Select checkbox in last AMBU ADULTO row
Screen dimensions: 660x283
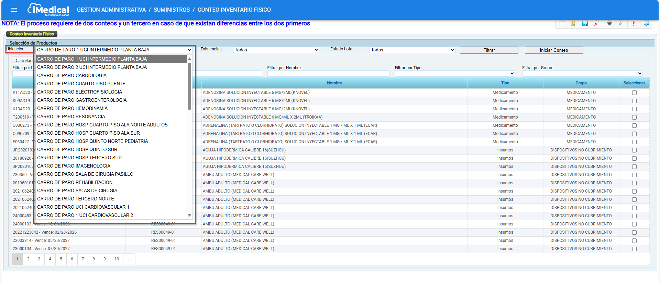(634, 249)
